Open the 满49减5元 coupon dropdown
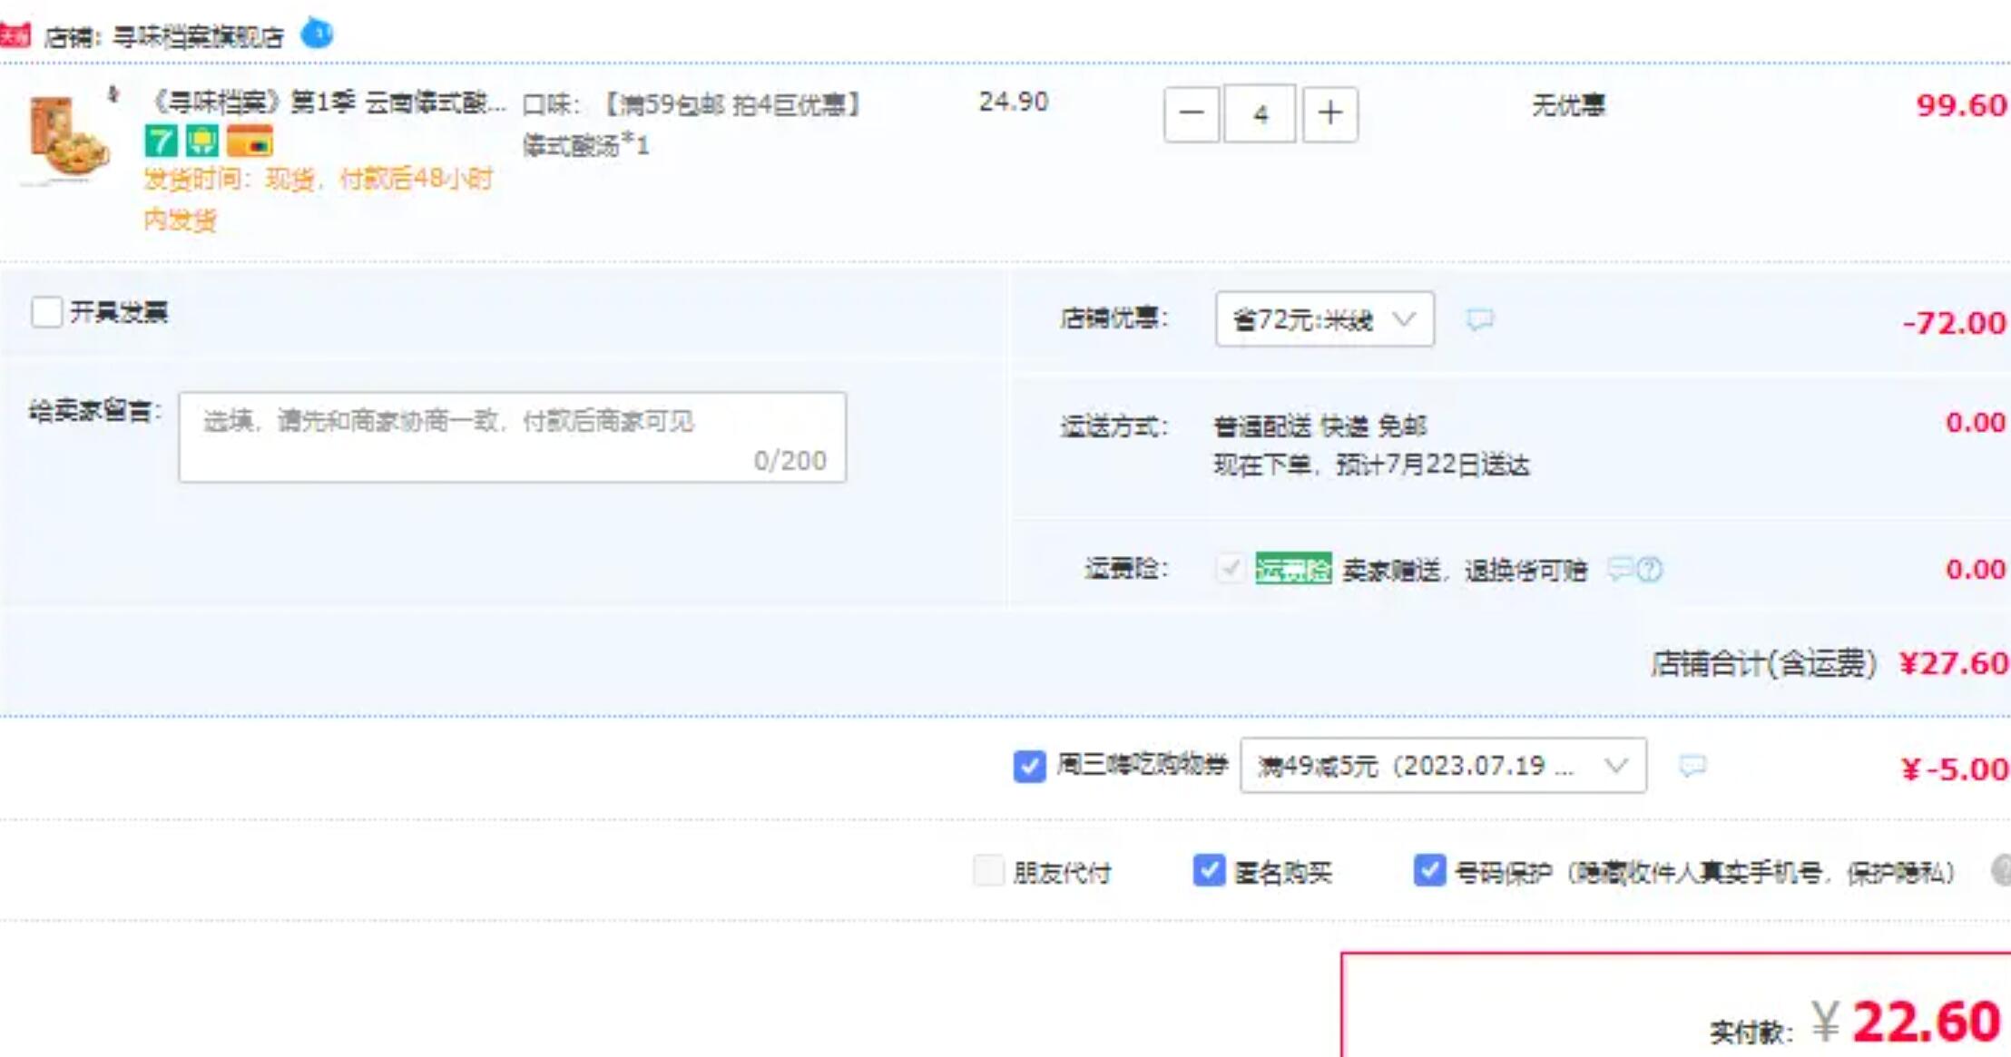The image size is (2011, 1057). pyautogui.click(x=1443, y=766)
